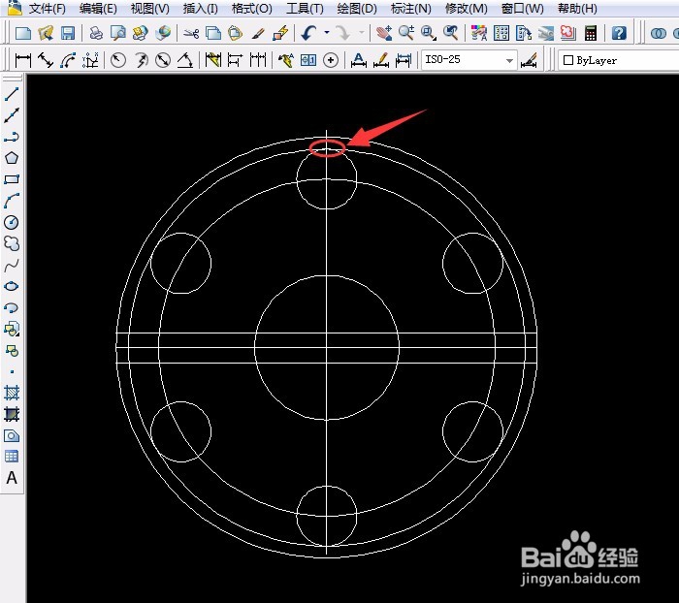Open the 修改(M) menu

pos(466,8)
